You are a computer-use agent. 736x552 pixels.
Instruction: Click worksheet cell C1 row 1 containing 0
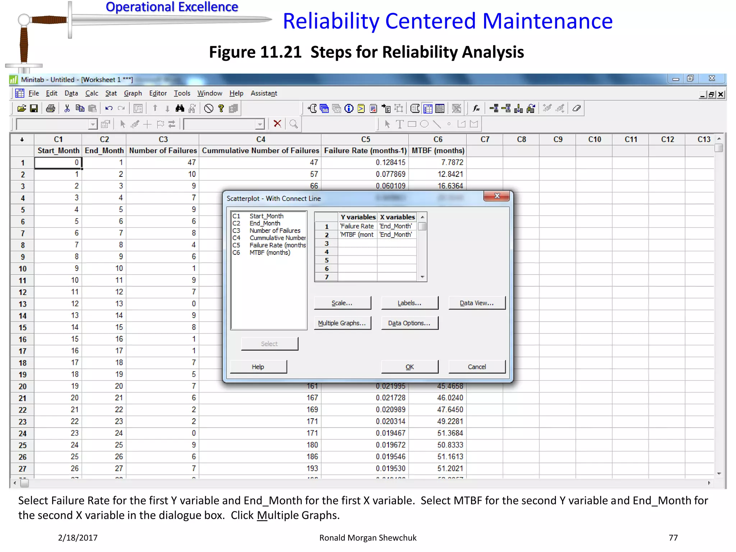tap(58, 162)
